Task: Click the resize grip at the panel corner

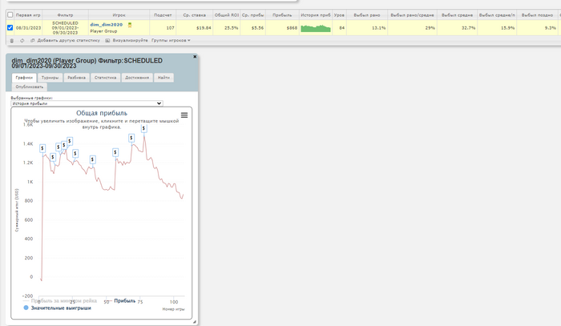Action: [x=195, y=322]
